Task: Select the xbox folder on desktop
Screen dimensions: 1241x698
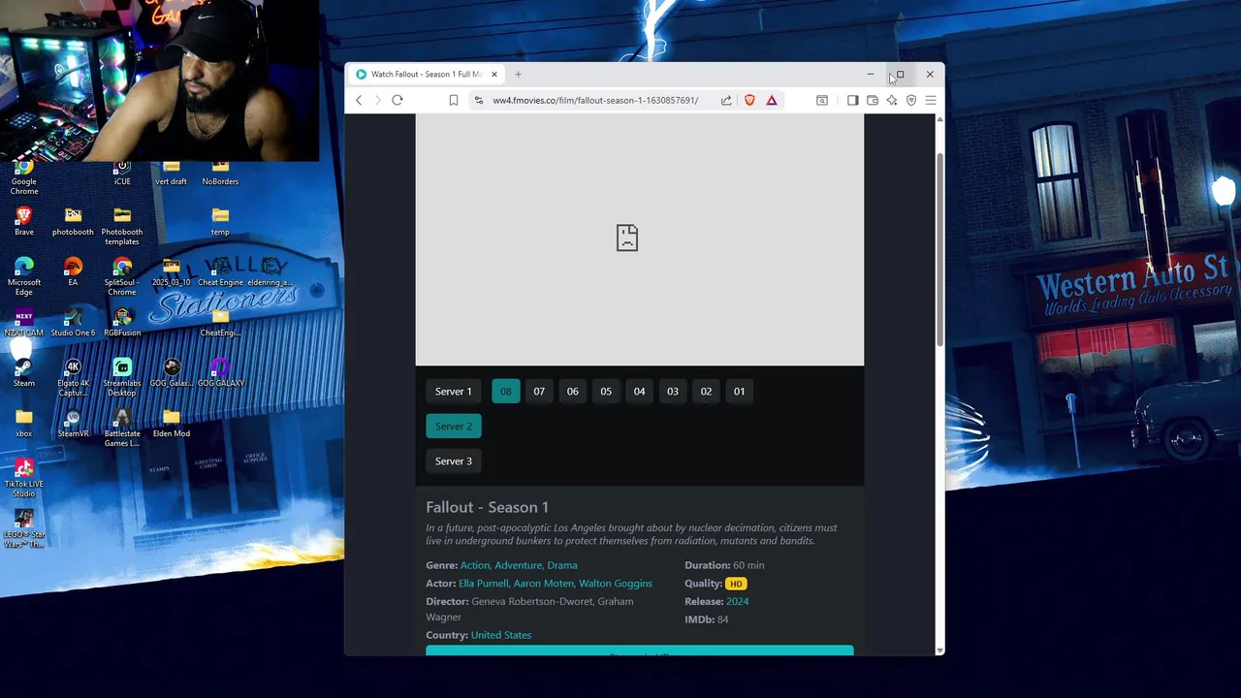Action: click(24, 423)
